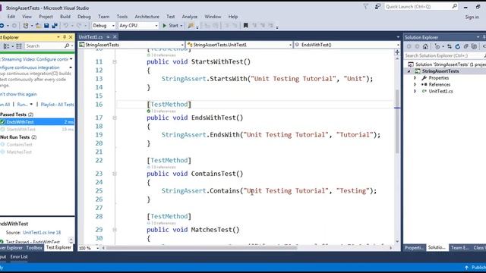Screen dimensions: 486x273
Task: Click Solution Explorer Pending Changes Filter icon
Action: pos(437,47)
